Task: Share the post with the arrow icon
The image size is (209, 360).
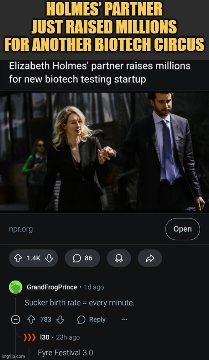Action: point(150,258)
